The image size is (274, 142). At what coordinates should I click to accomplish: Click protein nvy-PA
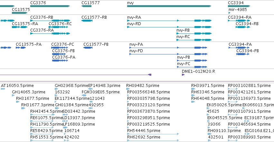(136, 44)
